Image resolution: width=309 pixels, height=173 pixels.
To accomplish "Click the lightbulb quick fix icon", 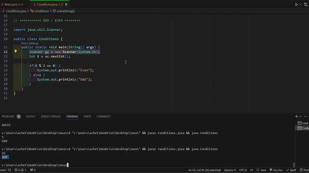I will point(15,51).
